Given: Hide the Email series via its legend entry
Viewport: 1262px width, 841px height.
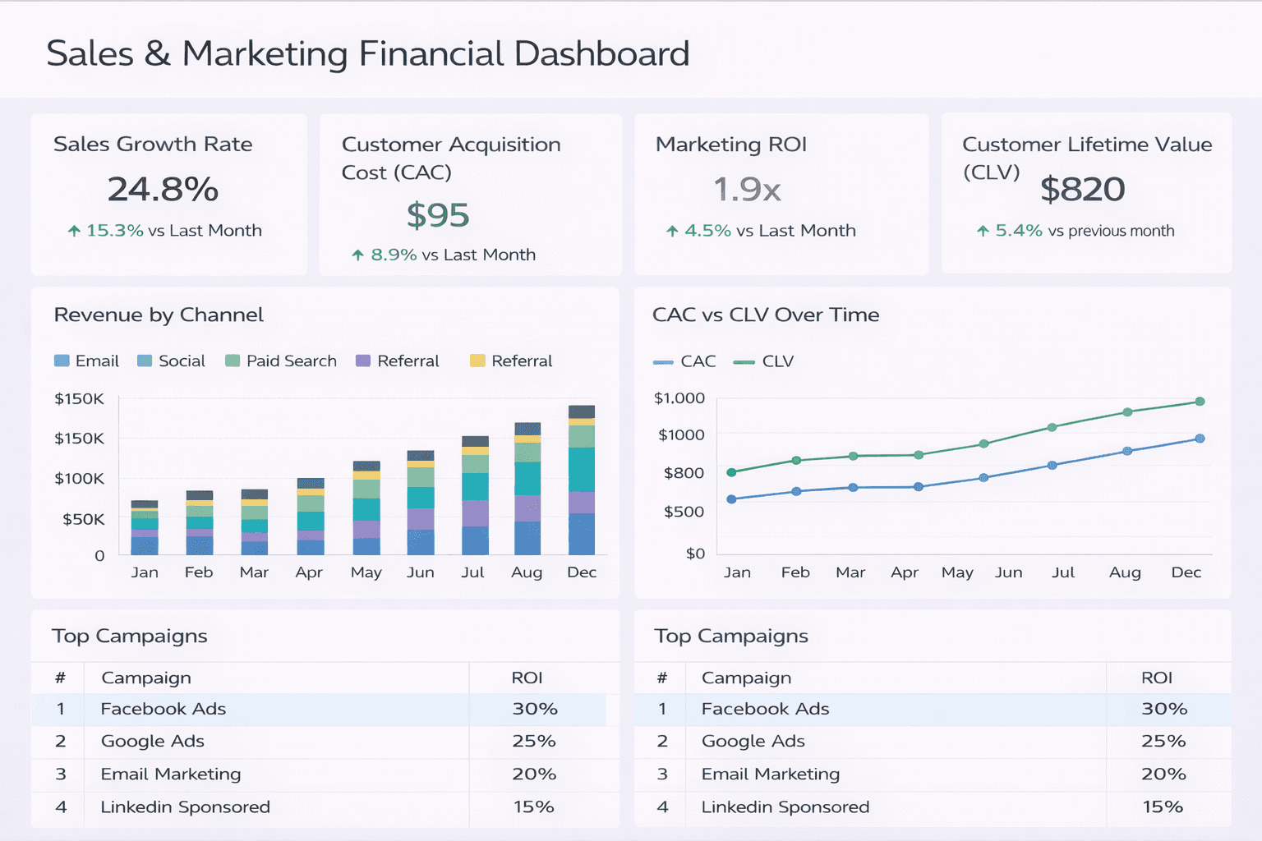Looking at the screenshot, I should click(x=86, y=361).
